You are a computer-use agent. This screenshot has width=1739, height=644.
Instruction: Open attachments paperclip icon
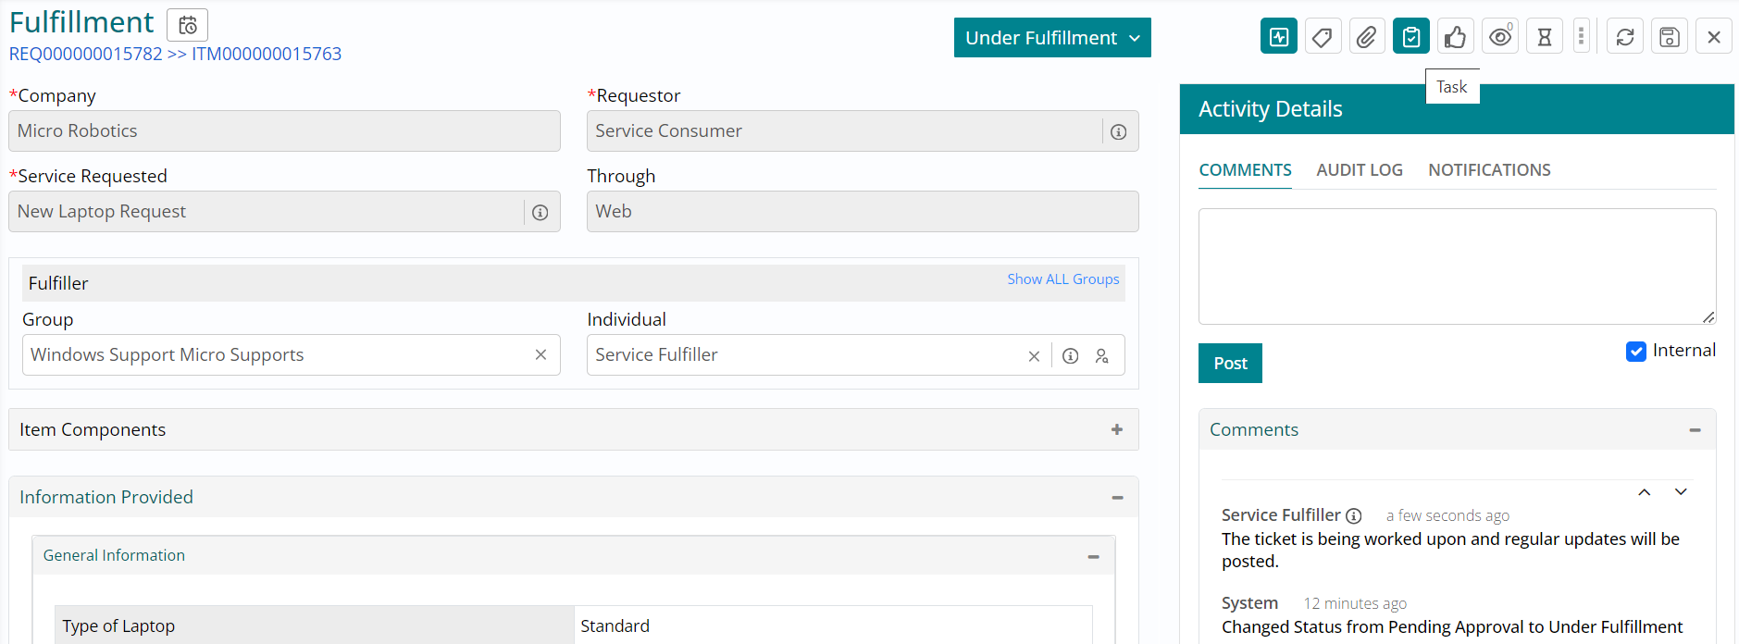[x=1366, y=37]
